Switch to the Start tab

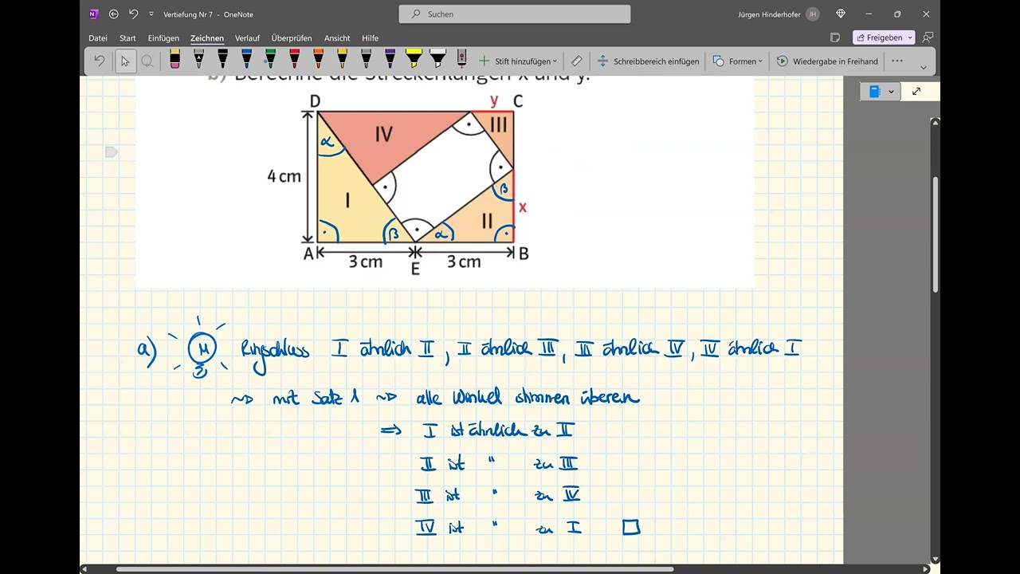tap(127, 38)
